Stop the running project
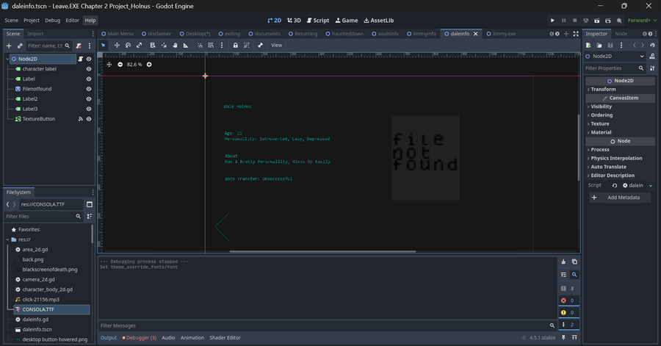The image size is (661, 346). point(574,21)
